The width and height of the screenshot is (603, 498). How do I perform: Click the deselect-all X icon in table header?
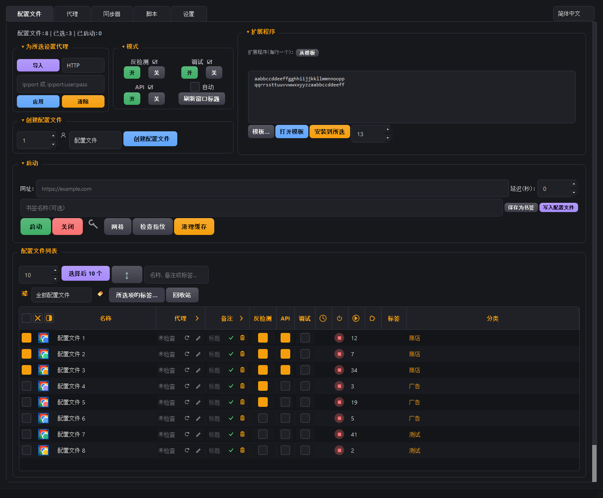click(38, 318)
